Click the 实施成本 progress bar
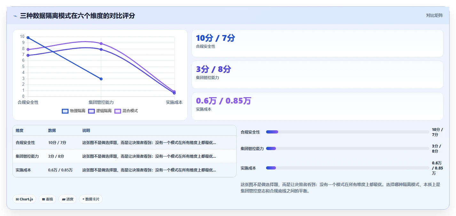456x216 pixels. [x=348, y=168]
